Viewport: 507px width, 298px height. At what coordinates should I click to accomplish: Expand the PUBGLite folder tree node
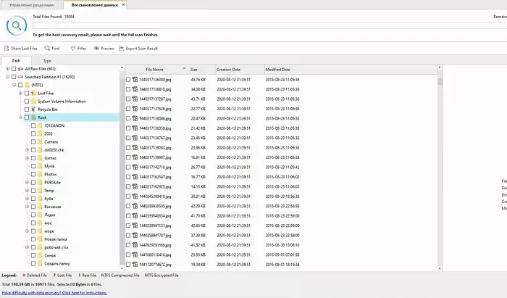coord(27,182)
